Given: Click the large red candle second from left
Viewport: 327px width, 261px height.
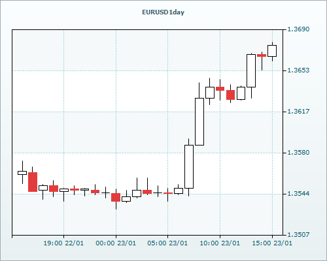Looking at the screenshot, I should pos(33,182).
